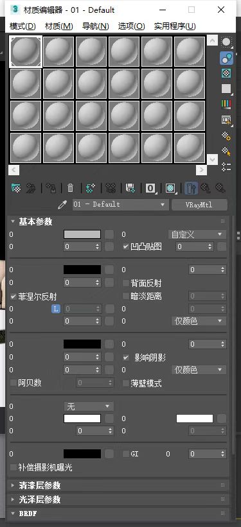Enable the 薄壁模式 checkbox
The width and height of the screenshot is (241, 527).
[126, 383]
